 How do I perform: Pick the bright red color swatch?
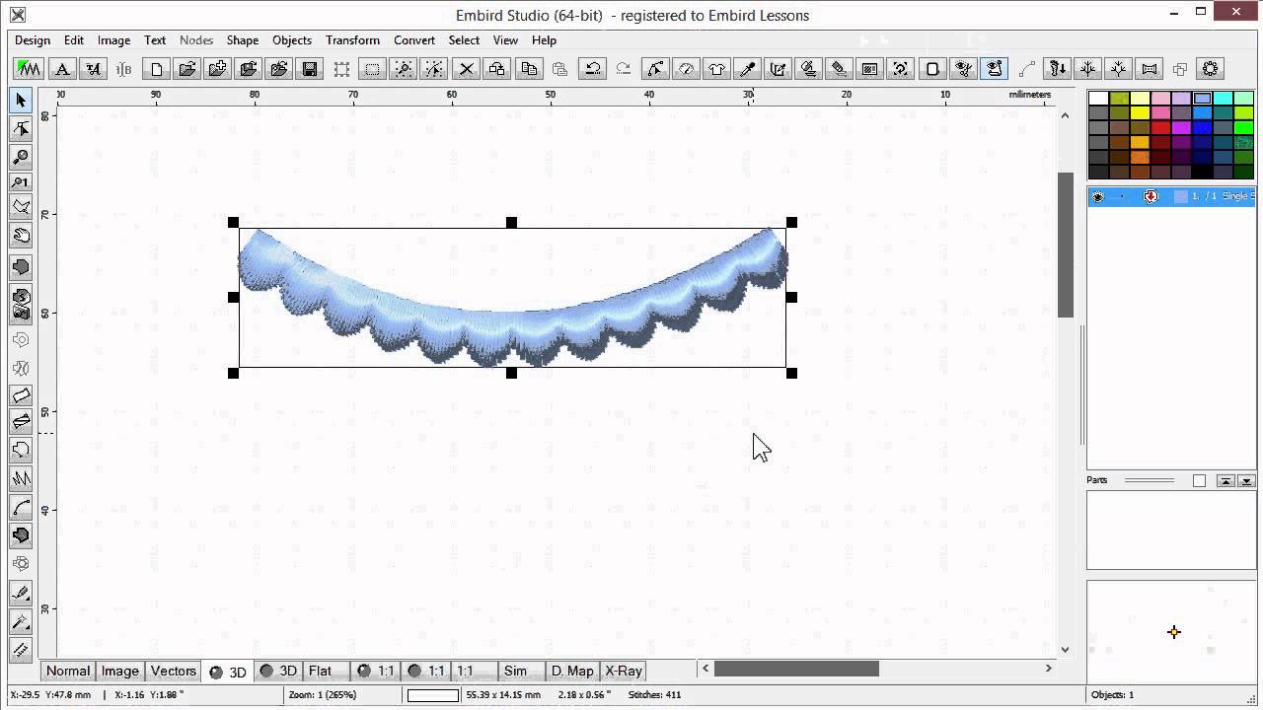1160,127
